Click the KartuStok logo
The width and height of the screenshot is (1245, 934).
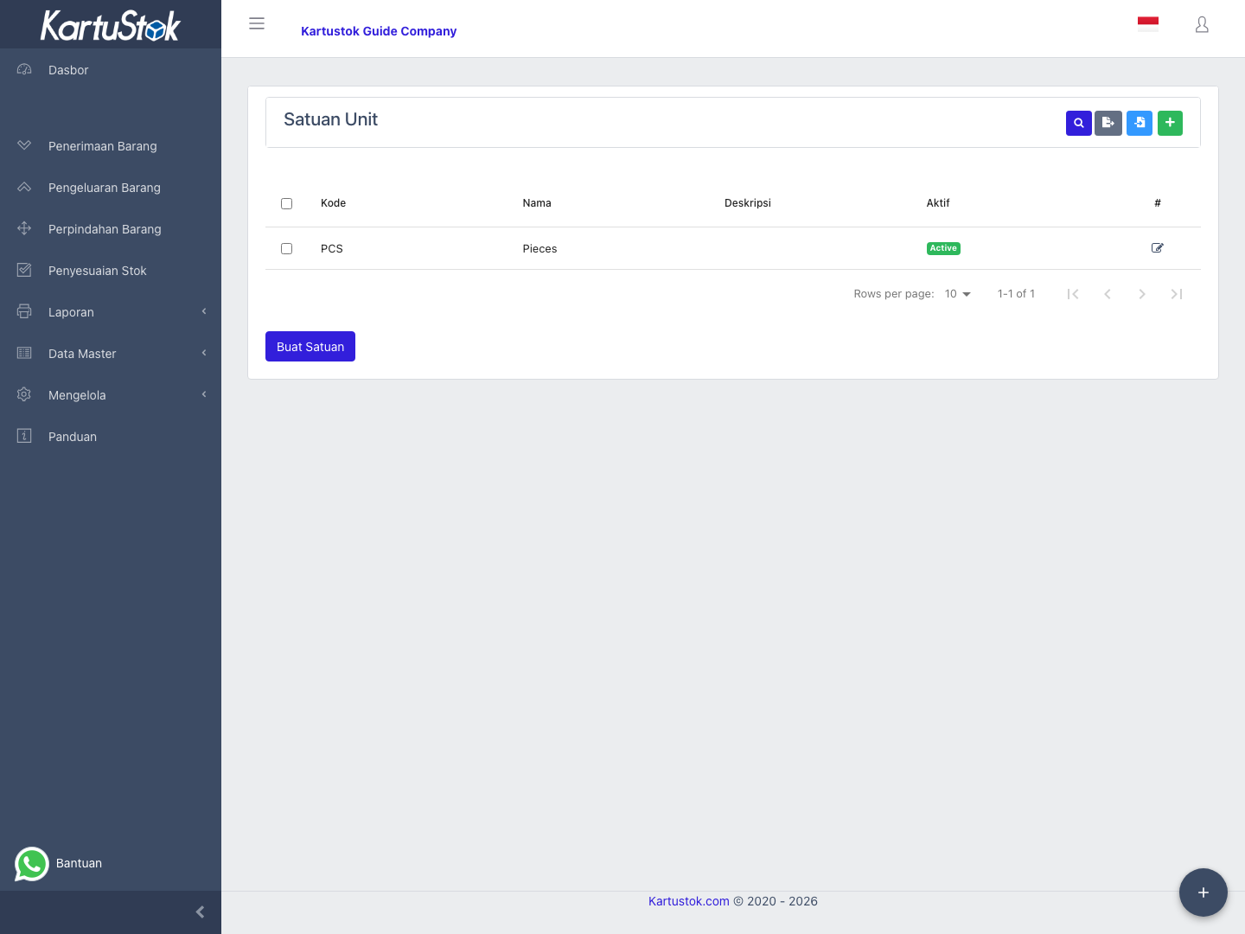pyautogui.click(x=111, y=25)
